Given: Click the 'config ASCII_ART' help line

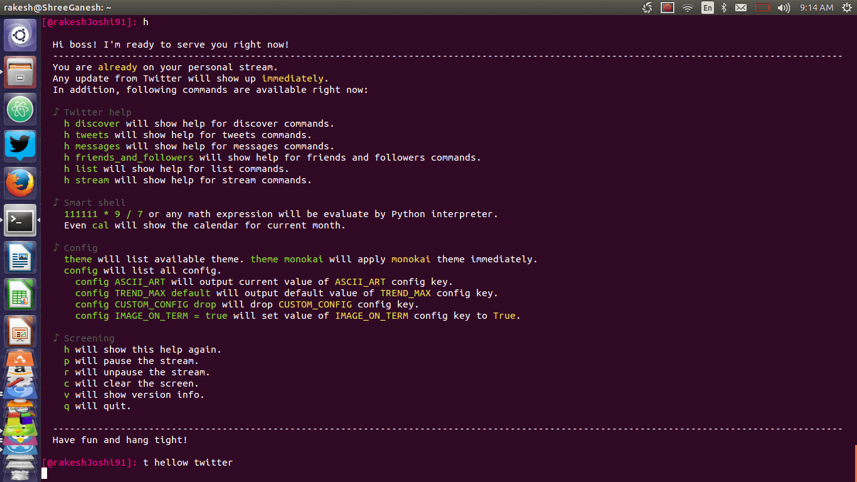Looking at the screenshot, I should pyautogui.click(x=264, y=282).
